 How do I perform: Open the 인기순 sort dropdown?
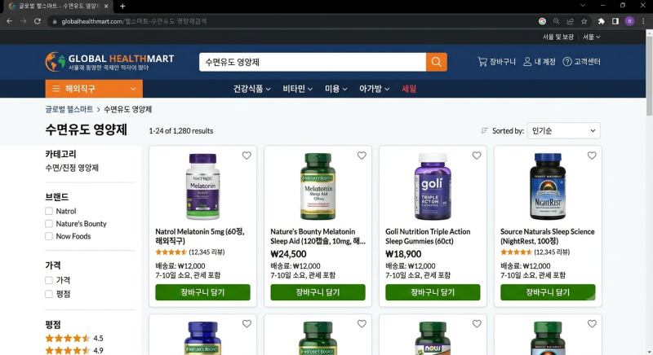point(563,131)
